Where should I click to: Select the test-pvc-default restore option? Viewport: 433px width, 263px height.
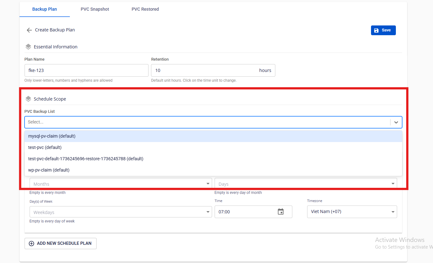(x=86, y=159)
